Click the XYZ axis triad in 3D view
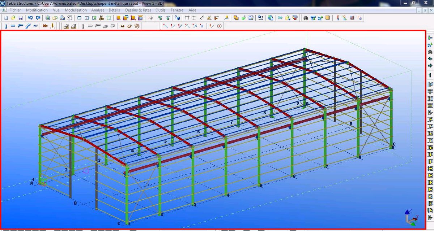The image size is (434, 231). click(411, 217)
